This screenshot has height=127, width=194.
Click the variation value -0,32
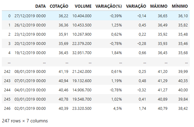pos(141,90)
